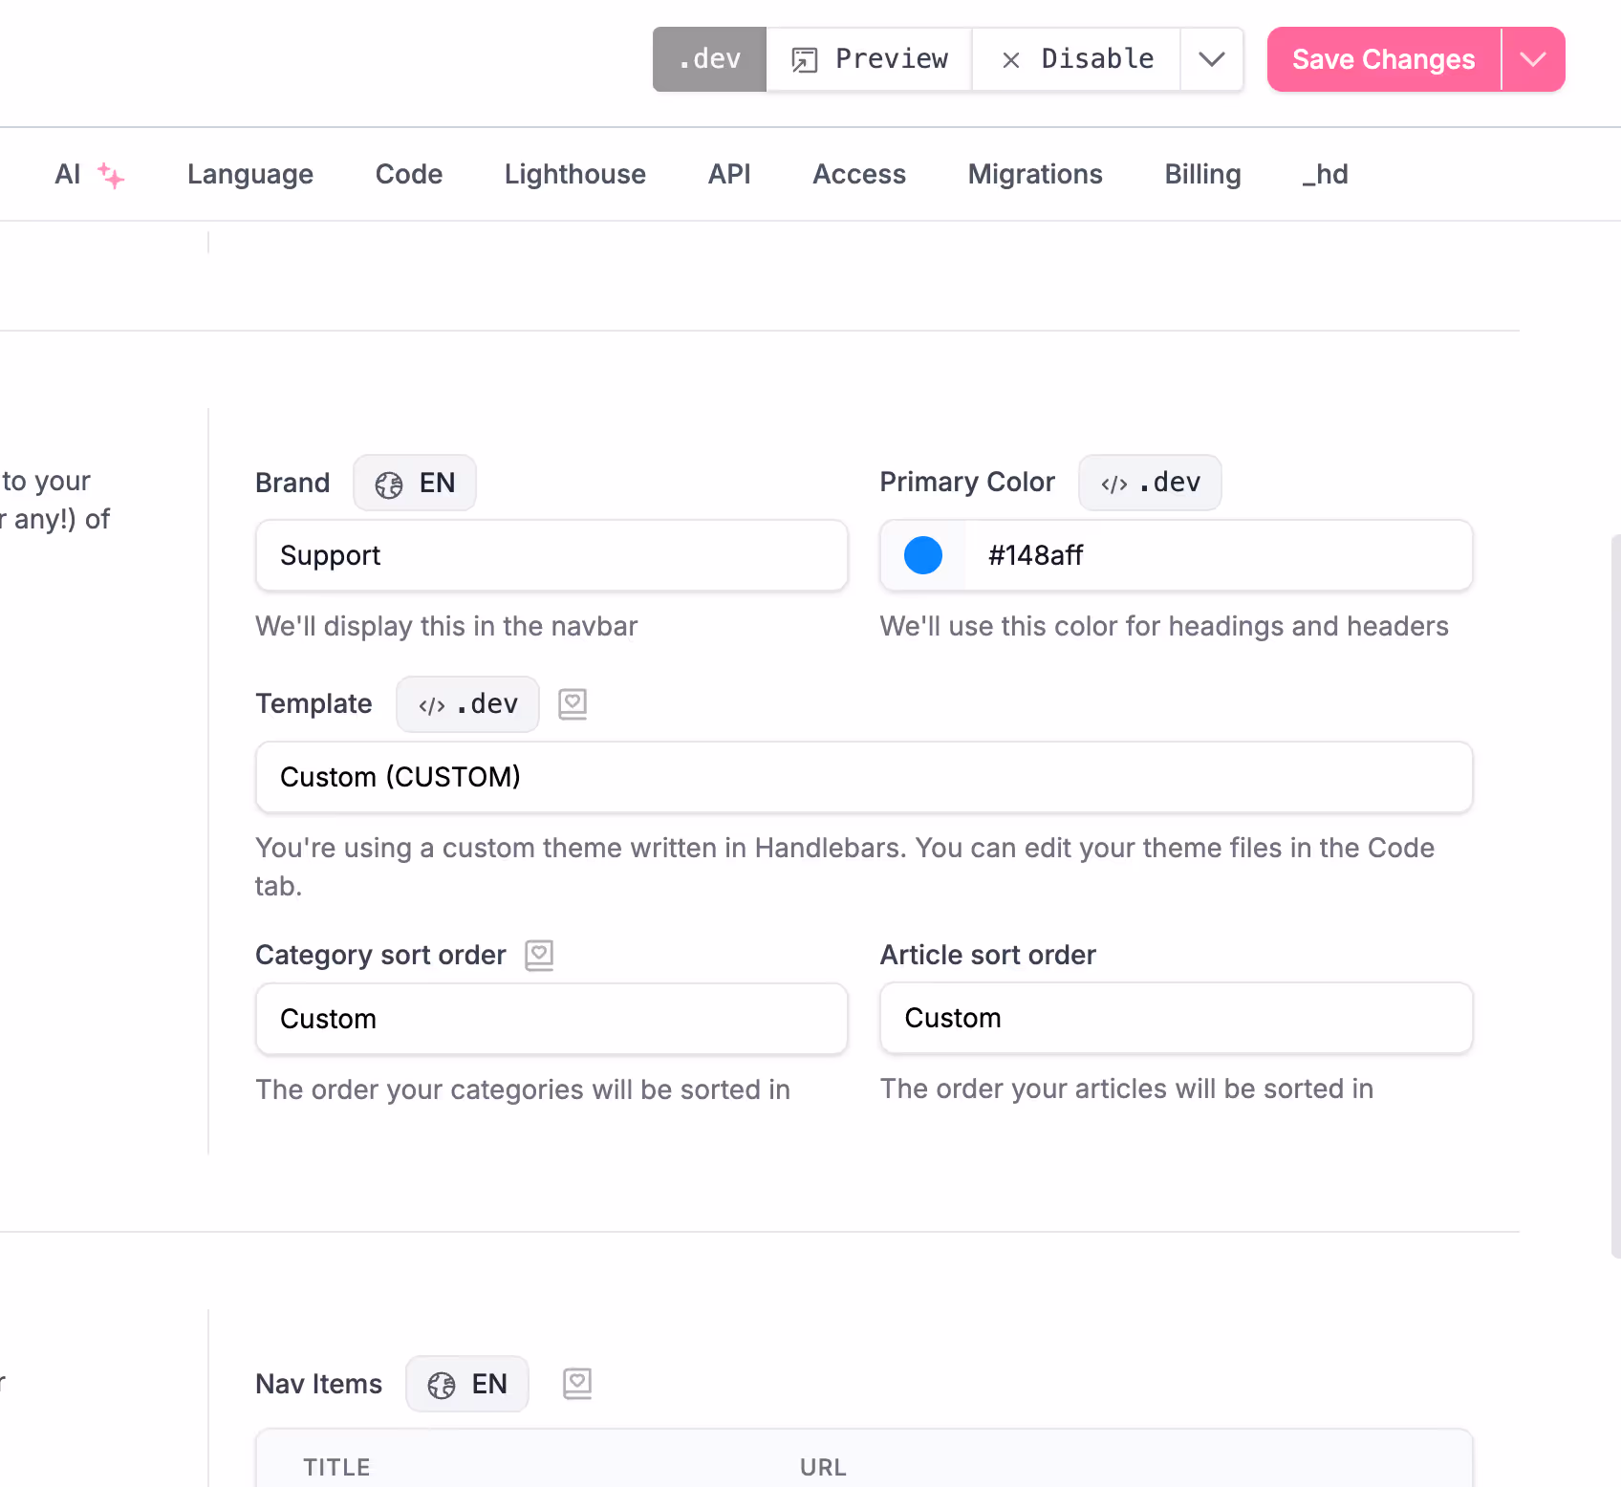Image resolution: width=1621 pixels, height=1487 pixels.
Task: Click the help icon next to Nav Items
Action: pos(577,1383)
